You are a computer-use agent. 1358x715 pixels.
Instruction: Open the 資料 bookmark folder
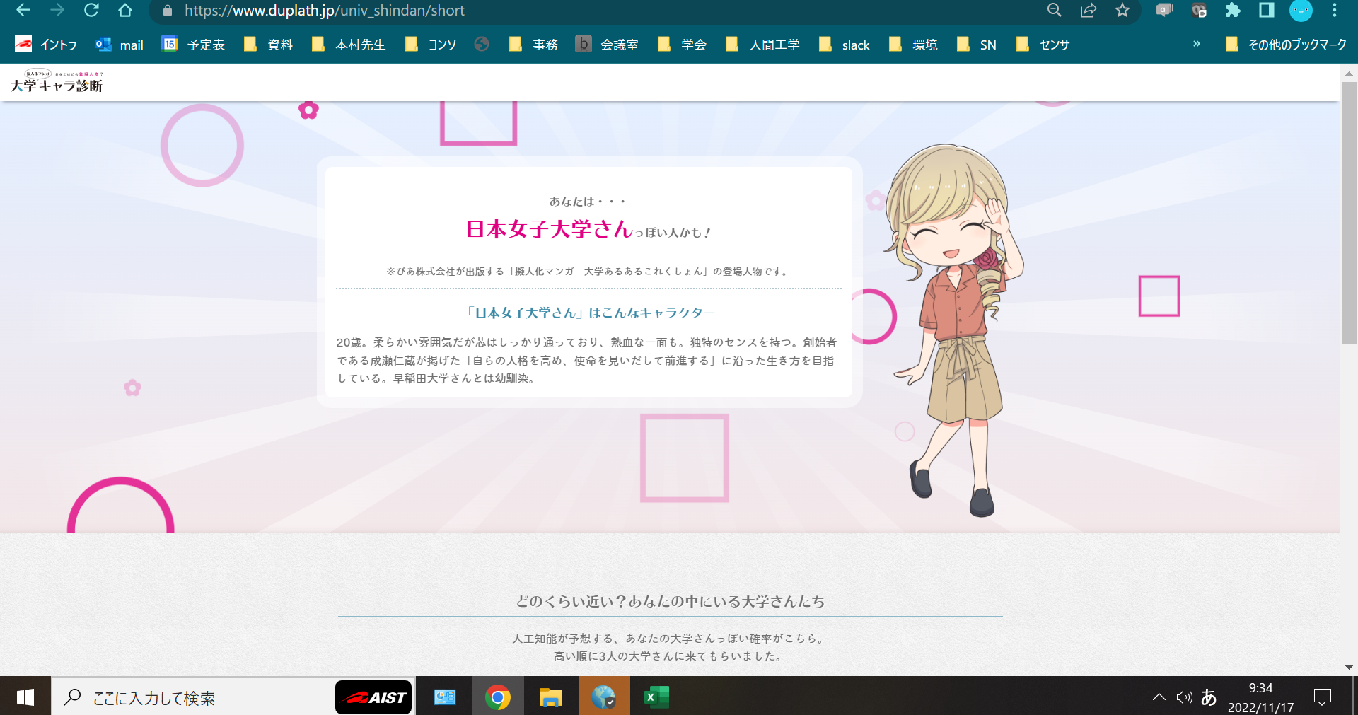pyautogui.click(x=268, y=45)
